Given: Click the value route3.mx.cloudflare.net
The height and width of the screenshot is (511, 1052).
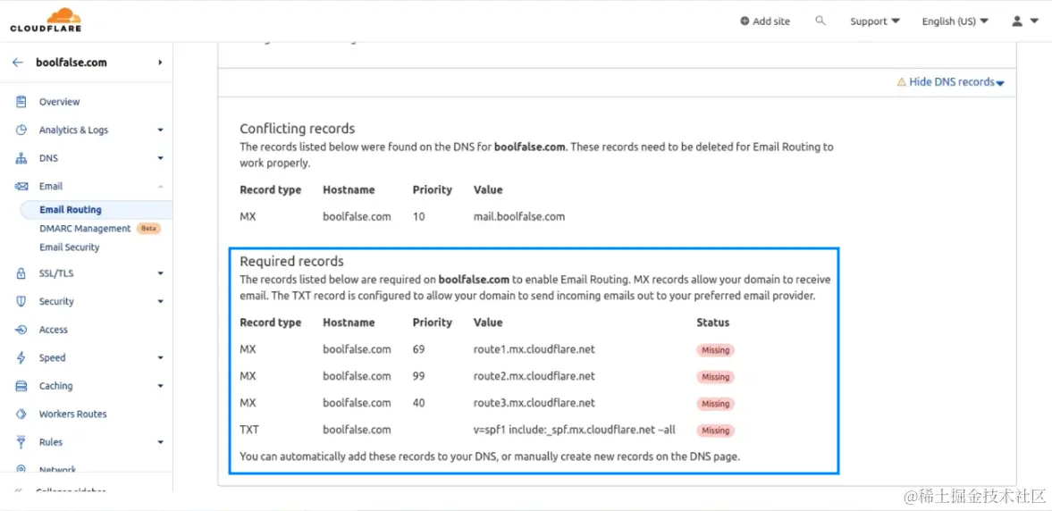Looking at the screenshot, I should [534, 403].
